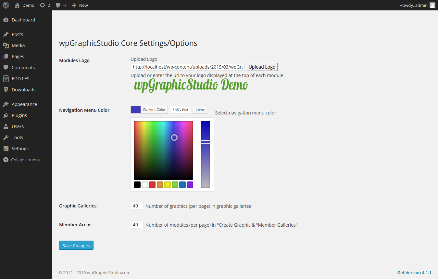Image resolution: width=438 pixels, height=279 pixels.
Task: Click the EDD FES menu label
Action: coord(20,79)
